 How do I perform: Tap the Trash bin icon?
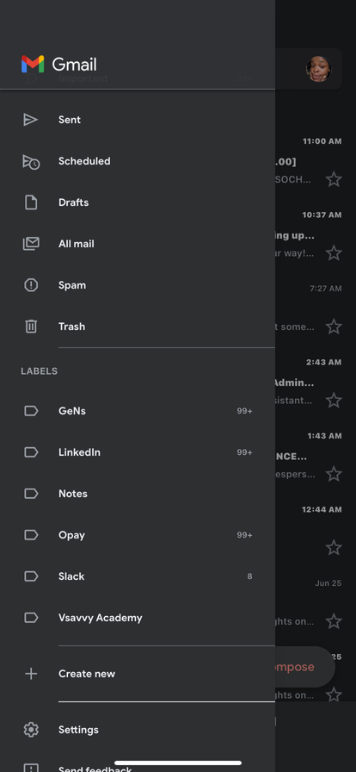point(31,327)
